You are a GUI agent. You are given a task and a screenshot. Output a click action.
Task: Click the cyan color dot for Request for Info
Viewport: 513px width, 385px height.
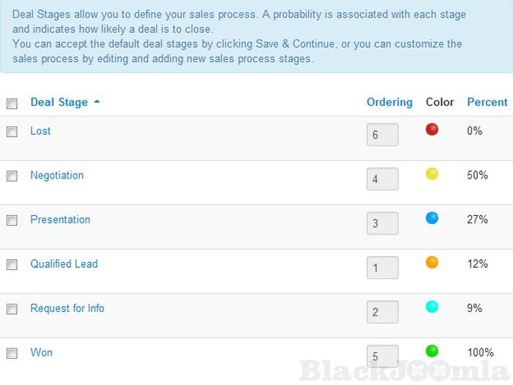click(432, 307)
